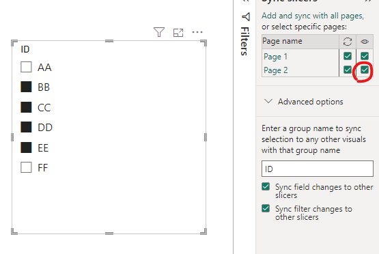Click the ID slicer header title
Screen dimensions: 379x254
click(x=25, y=49)
